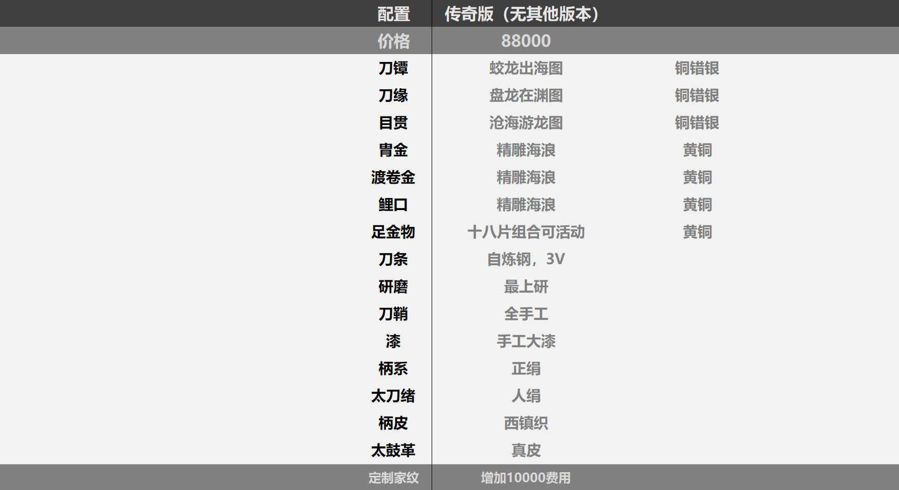Click the 太鼓革 row label
Image resolution: width=899 pixels, height=490 pixels.
coord(393,451)
